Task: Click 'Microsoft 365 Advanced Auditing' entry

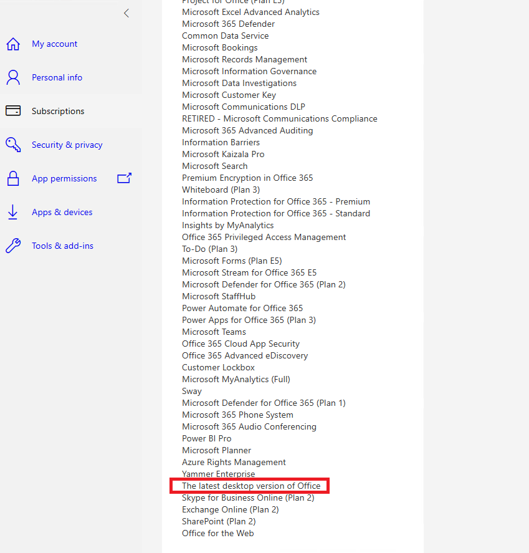Action: (247, 130)
